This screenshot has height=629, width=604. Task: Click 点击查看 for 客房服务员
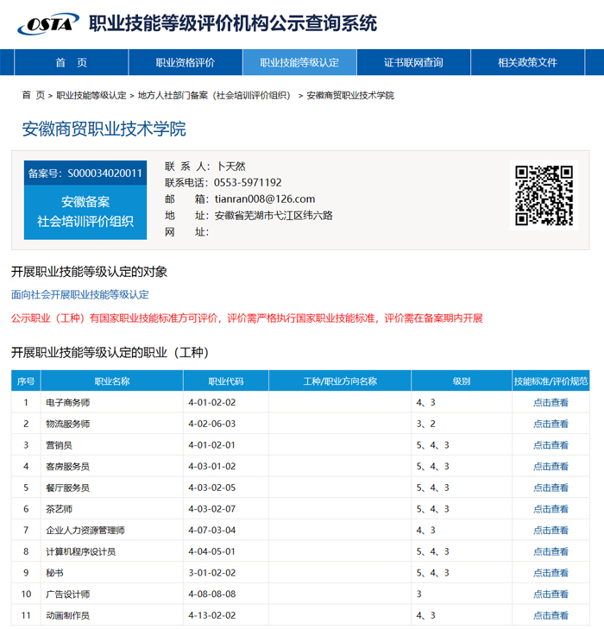tap(551, 466)
